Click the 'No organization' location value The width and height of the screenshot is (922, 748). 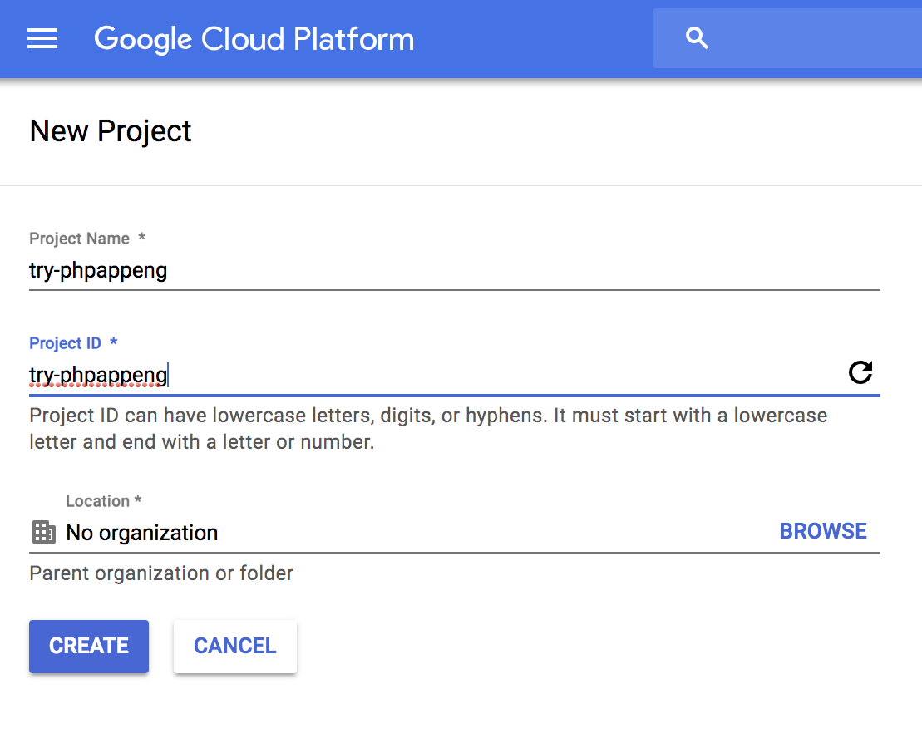click(x=142, y=533)
